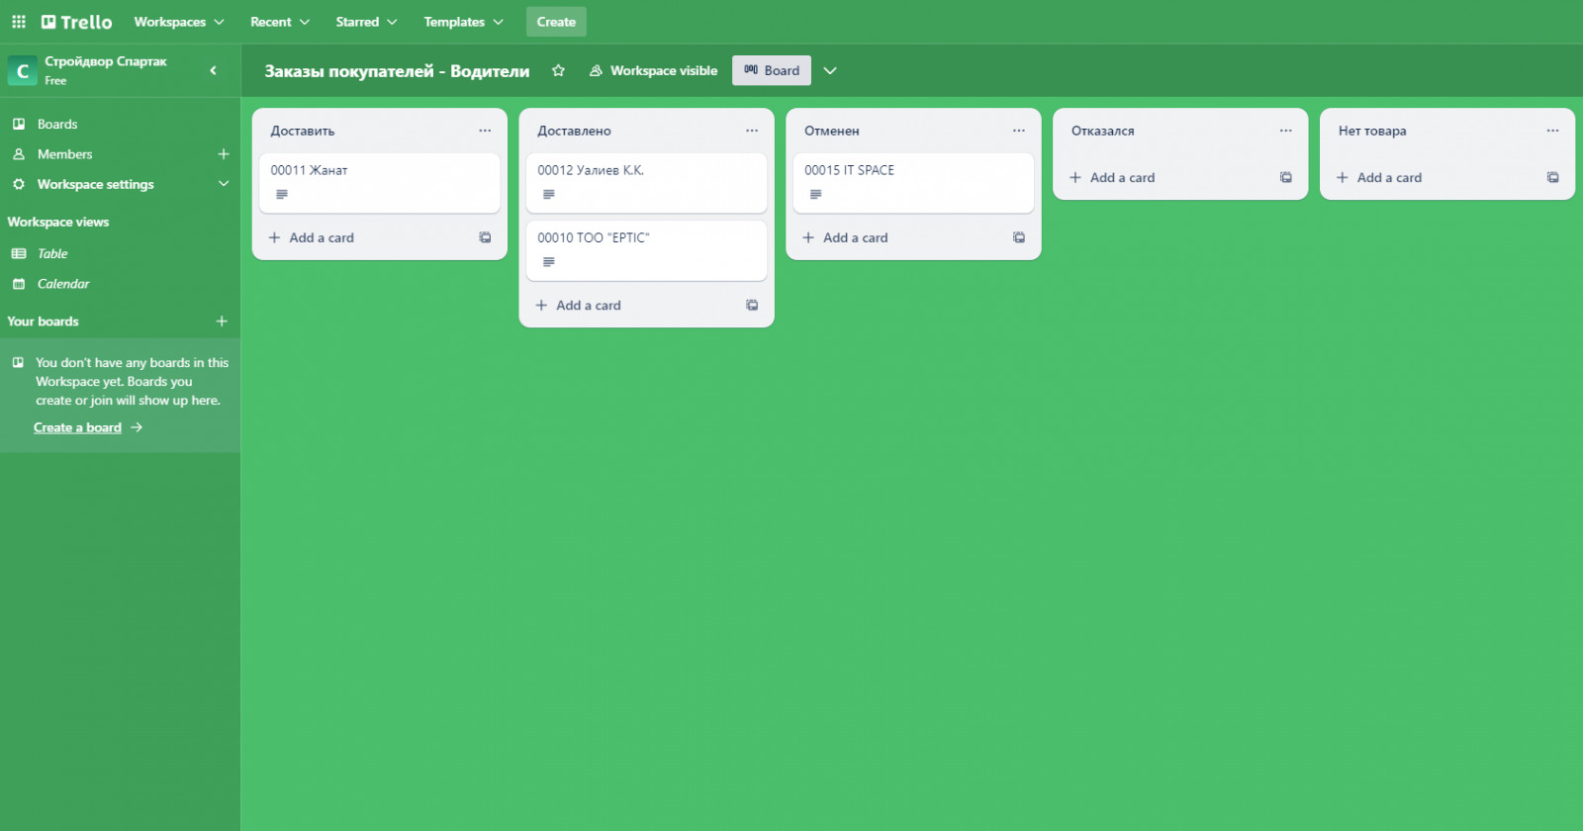This screenshot has height=831, width=1583.
Task: Open list actions menu for Отказался
Action: (1286, 131)
